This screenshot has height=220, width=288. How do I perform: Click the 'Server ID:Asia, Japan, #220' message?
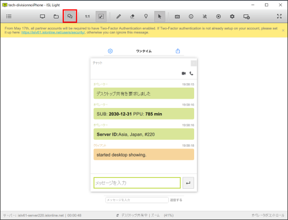pos(144,134)
